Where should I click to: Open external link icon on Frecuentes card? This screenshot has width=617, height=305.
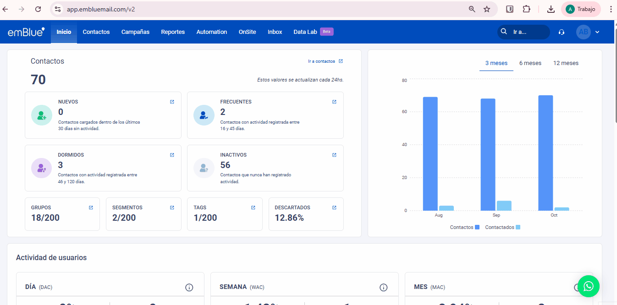pos(334,102)
